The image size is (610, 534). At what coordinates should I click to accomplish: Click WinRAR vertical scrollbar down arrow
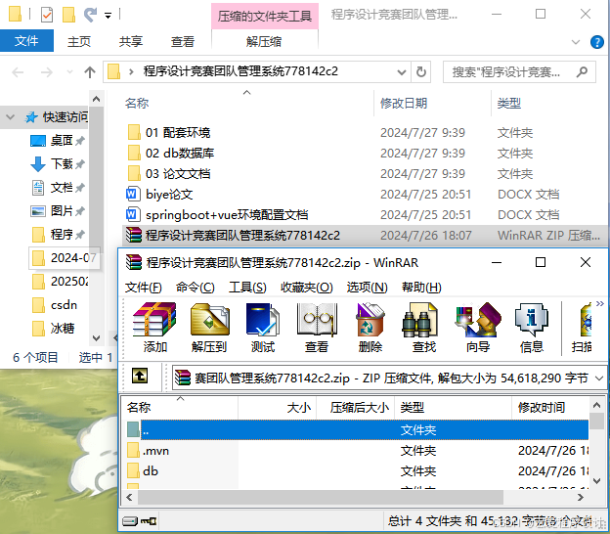pos(596,481)
